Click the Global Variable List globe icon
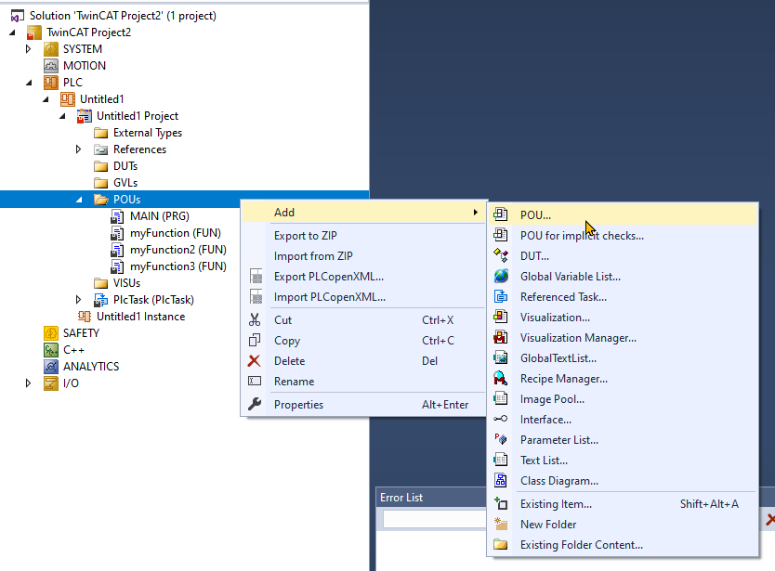Screen dimensions: 775x571 [x=500, y=276]
